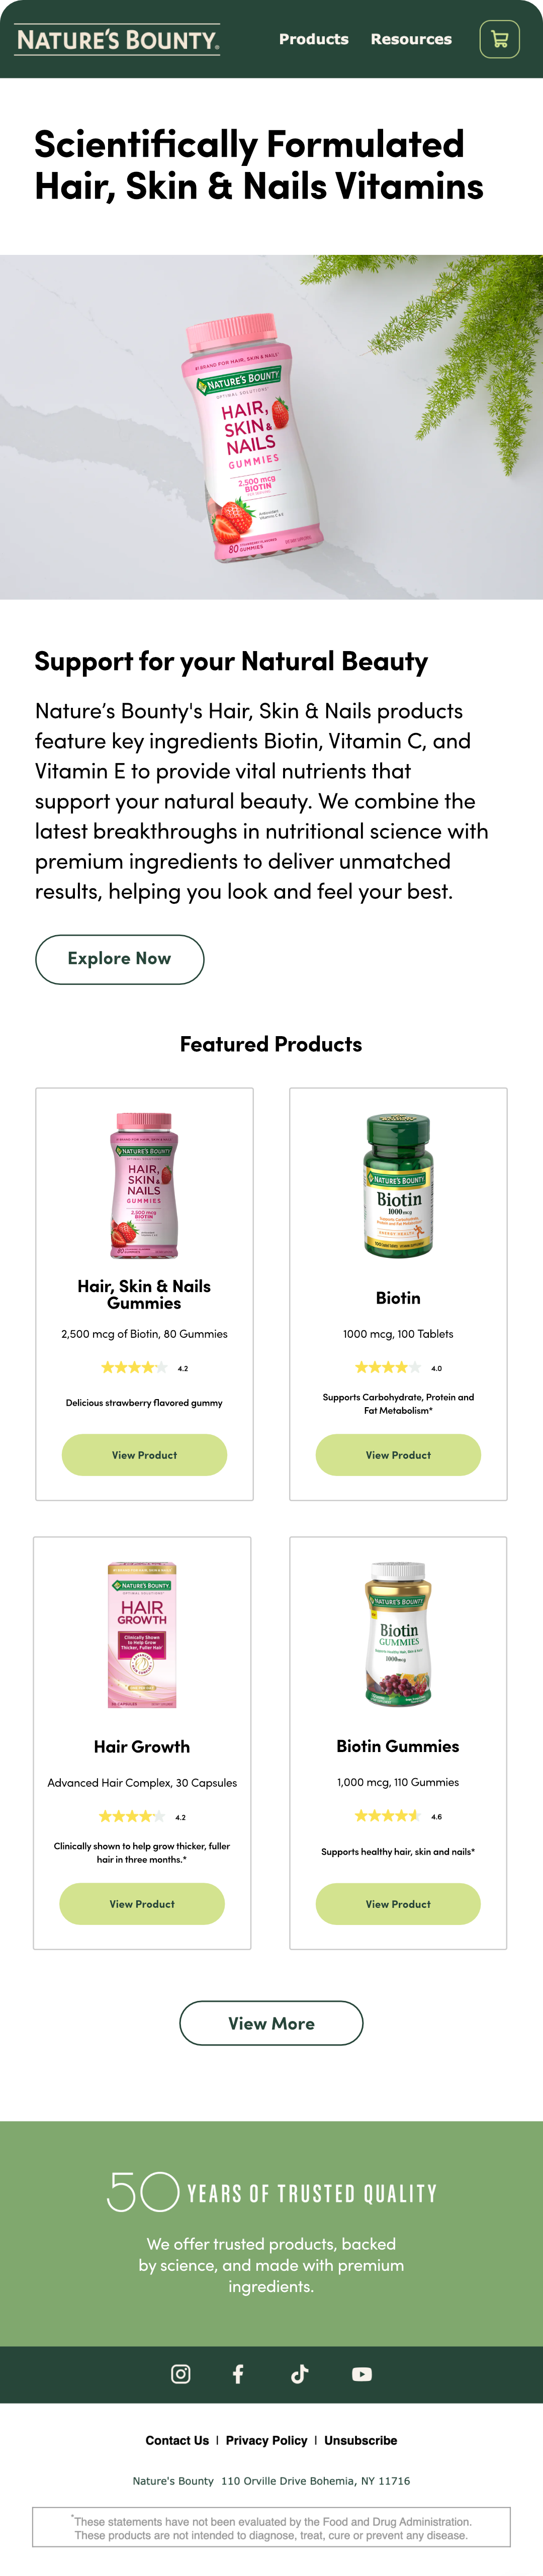Open the Privacy Policy link
This screenshot has height=2576, width=543.
pyautogui.click(x=266, y=2440)
